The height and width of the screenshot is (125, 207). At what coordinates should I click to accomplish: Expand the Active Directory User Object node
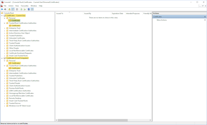coord(5,33)
